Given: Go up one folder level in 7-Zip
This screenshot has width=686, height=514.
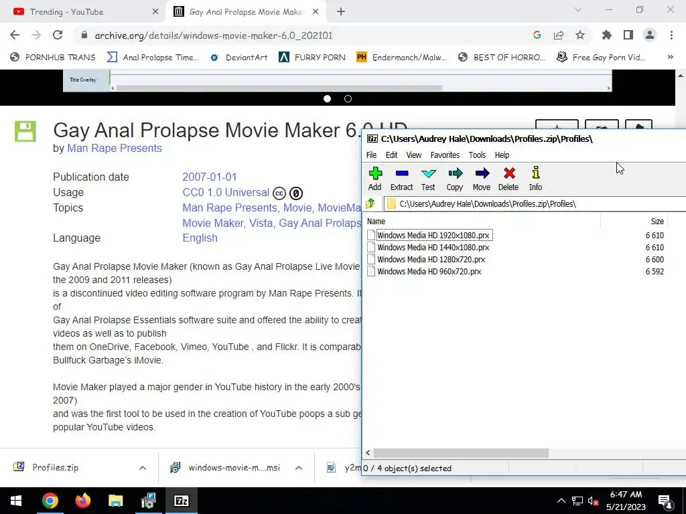Looking at the screenshot, I should click(370, 203).
